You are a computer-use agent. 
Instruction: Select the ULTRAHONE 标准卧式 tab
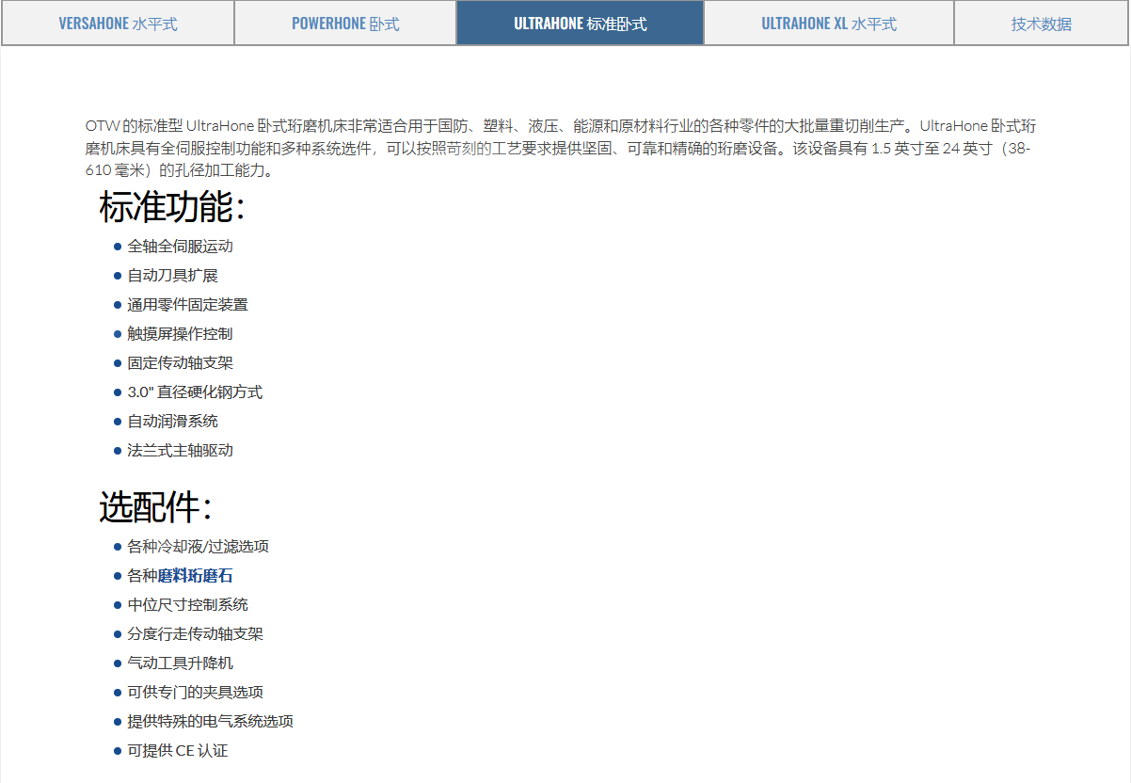pyautogui.click(x=580, y=24)
